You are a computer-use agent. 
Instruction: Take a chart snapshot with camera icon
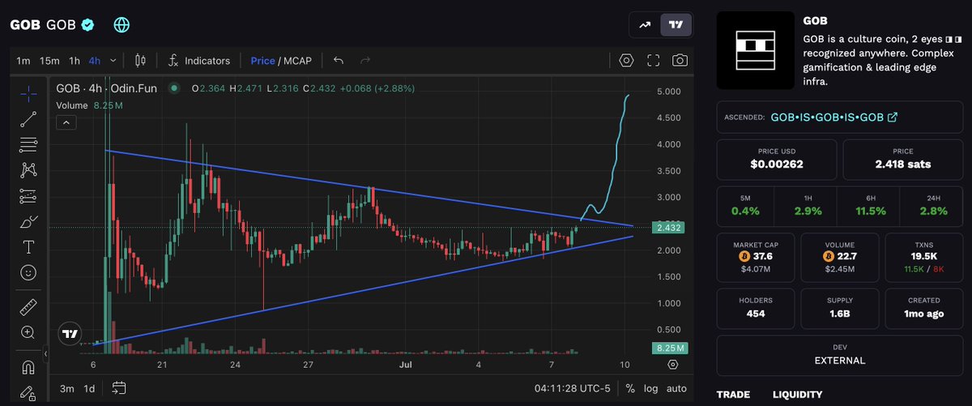(x=680, y=60)
